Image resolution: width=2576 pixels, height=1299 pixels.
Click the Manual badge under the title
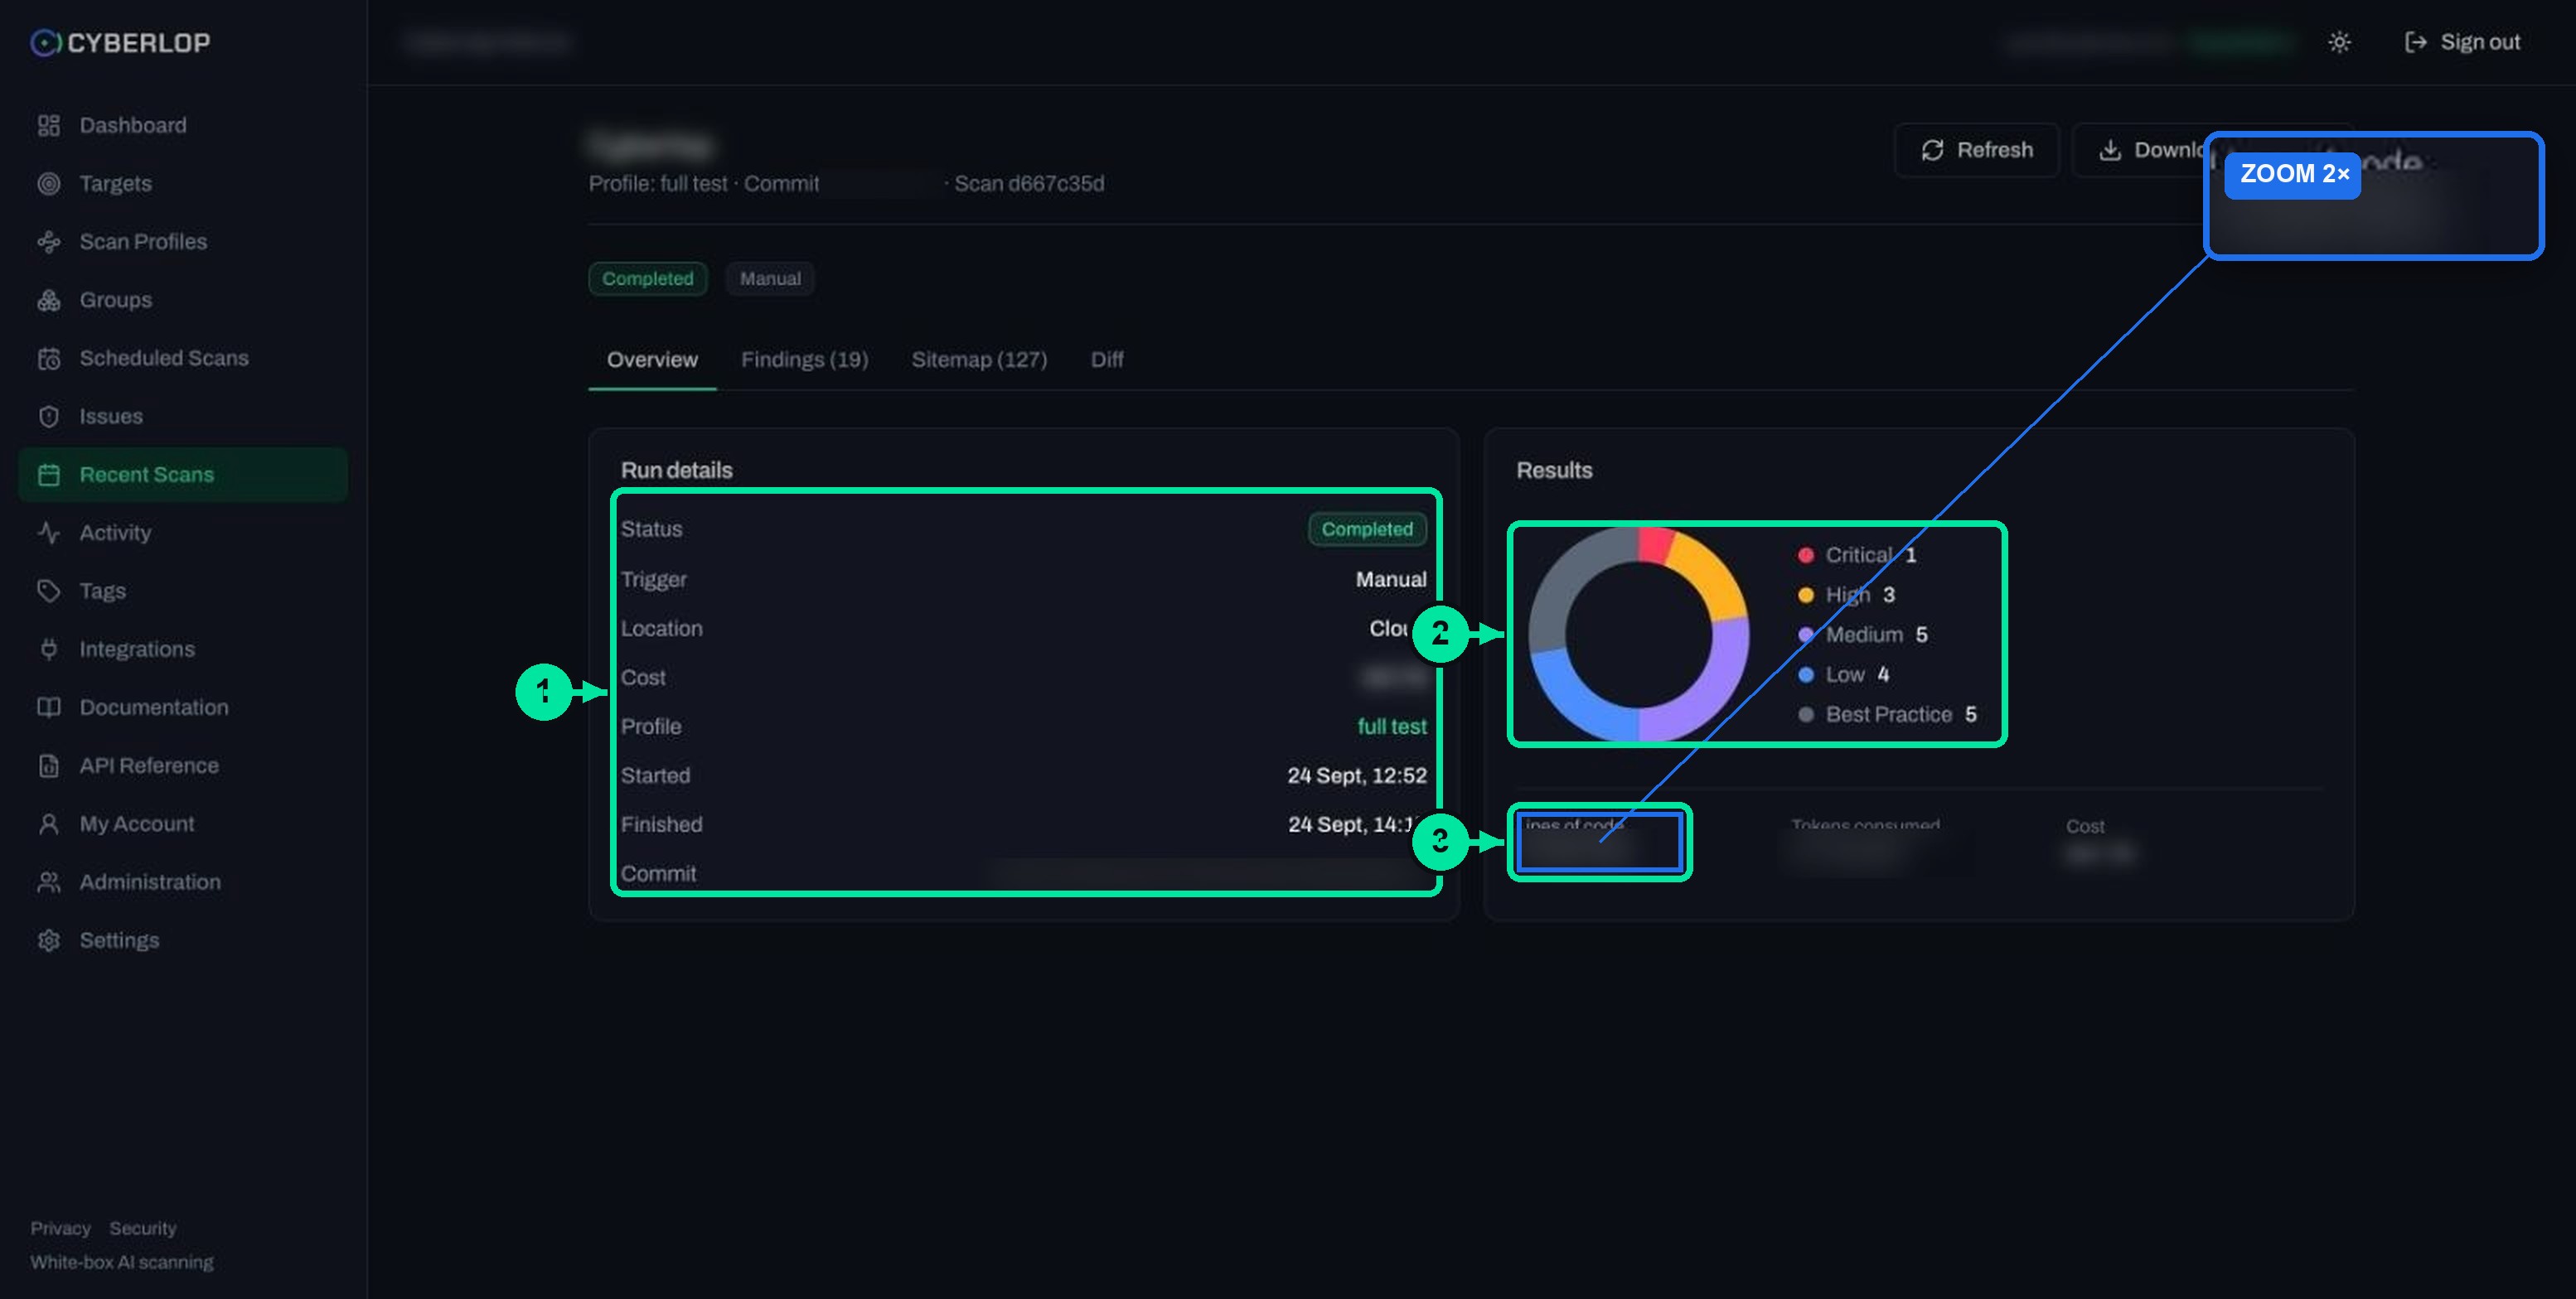click(x=770, y=279)
